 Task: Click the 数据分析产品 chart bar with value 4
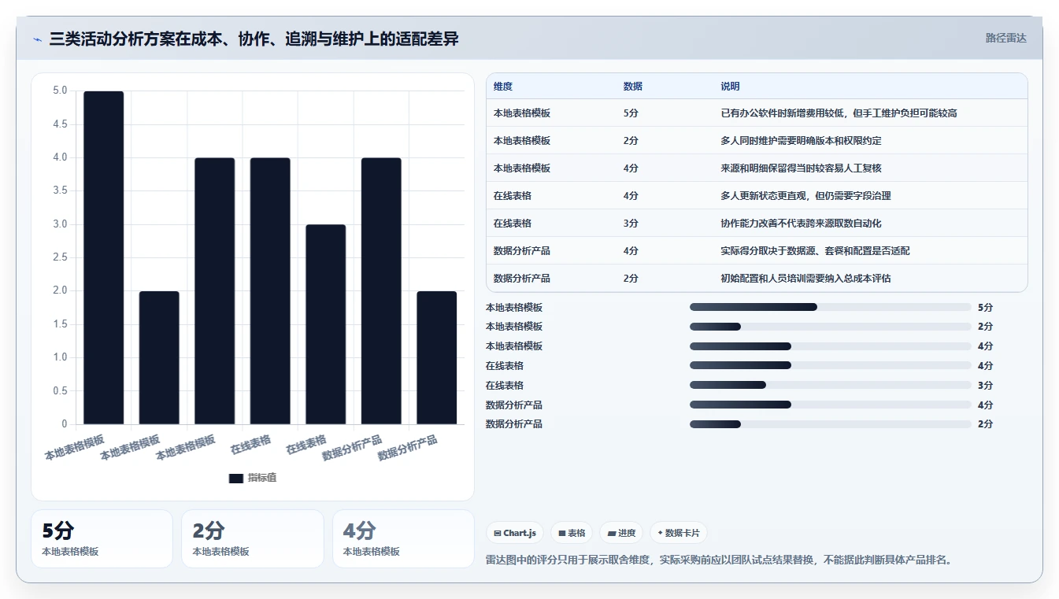(381, 291)
